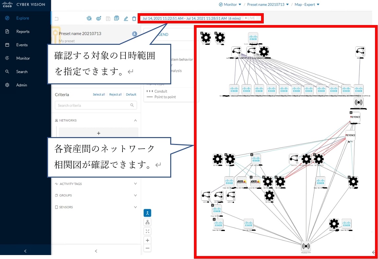
Task: Click the greyed-out save icon
Action: (x=108, y=18)
